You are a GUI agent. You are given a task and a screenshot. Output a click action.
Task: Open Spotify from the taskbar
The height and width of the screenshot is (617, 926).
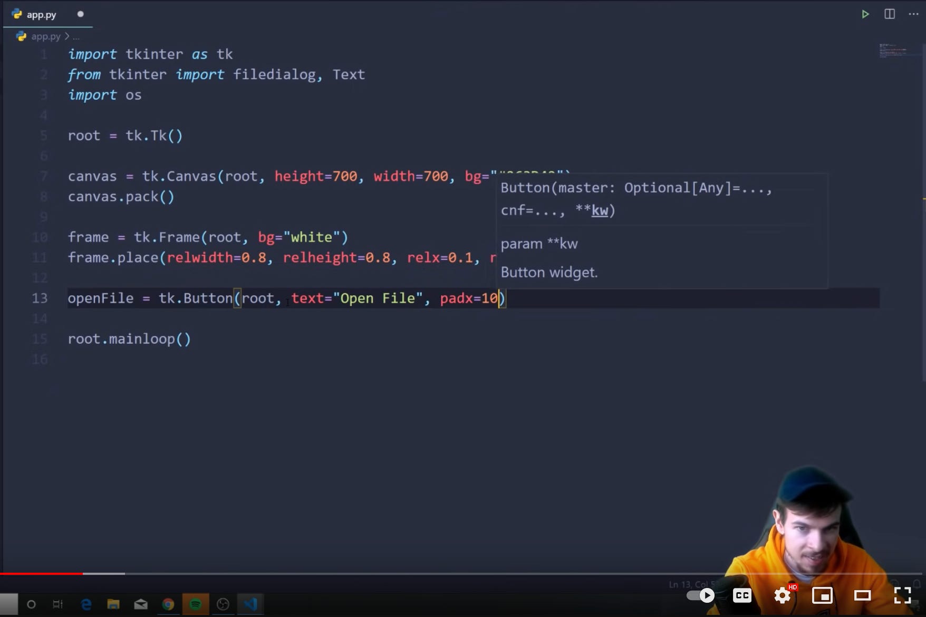(x=196, y=604)
